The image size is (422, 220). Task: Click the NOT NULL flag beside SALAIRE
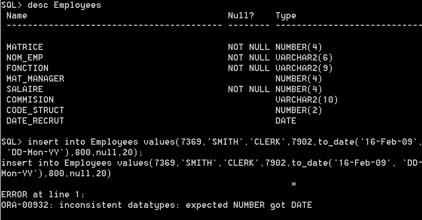[248, 89]
